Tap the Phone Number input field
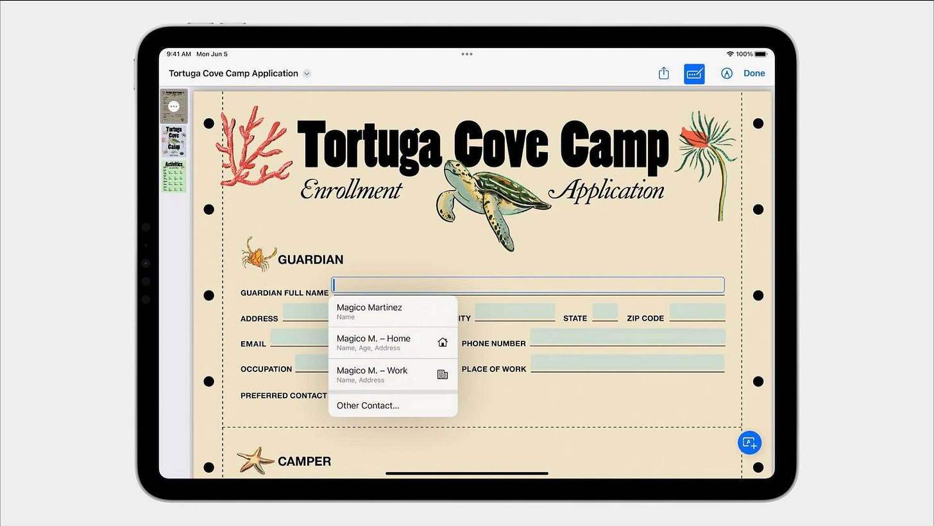 click(x=627, y=337)
